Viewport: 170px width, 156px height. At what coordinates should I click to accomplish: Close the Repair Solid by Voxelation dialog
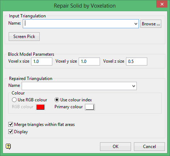pyautogui.click(x=162, y=4)
